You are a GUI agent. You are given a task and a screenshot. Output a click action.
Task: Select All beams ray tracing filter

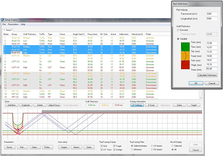point(131,150)
